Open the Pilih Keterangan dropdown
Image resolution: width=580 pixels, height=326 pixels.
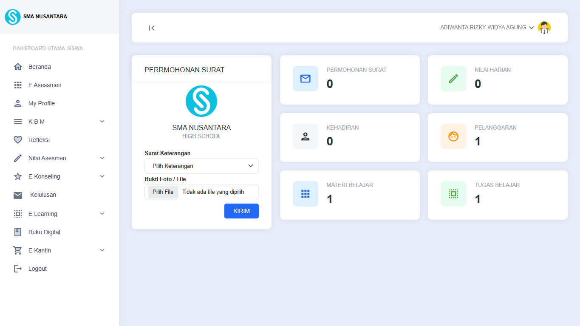pos(201,166)
